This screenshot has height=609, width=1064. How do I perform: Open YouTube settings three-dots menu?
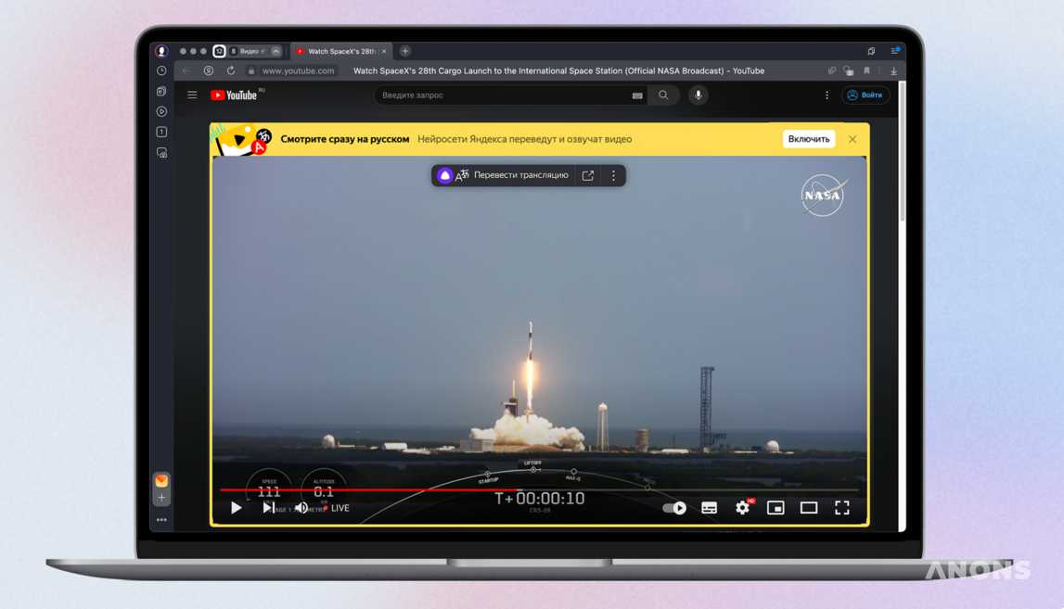[827, 95]
